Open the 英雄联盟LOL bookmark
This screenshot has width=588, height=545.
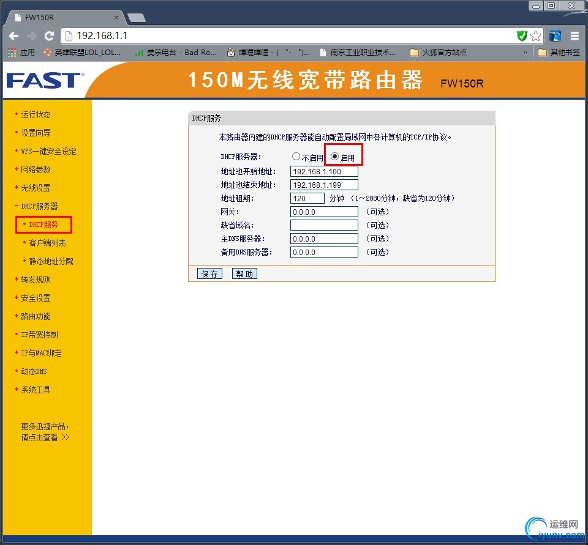(81, 53)
